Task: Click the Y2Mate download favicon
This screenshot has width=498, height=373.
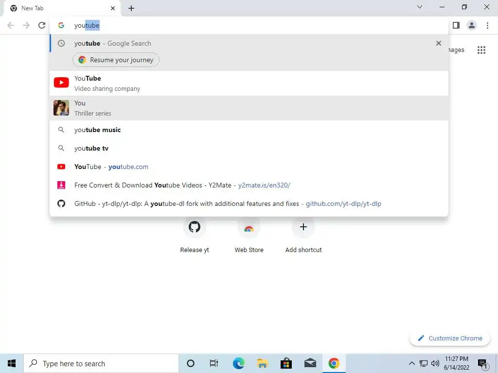Action: pyautogui.click(x=61, y=185)
